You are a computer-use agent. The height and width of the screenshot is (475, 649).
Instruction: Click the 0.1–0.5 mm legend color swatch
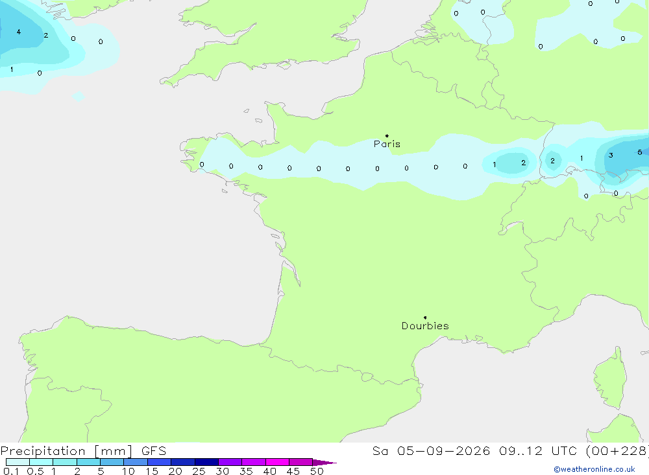coord(18,462)
